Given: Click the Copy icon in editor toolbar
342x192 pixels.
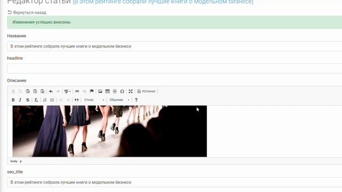Looking at the screenshot, I should pos(20,91).
